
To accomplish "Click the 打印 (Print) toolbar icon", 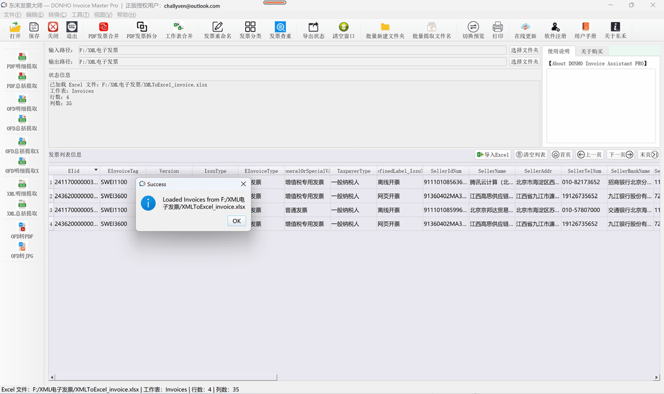I will 497,30.
